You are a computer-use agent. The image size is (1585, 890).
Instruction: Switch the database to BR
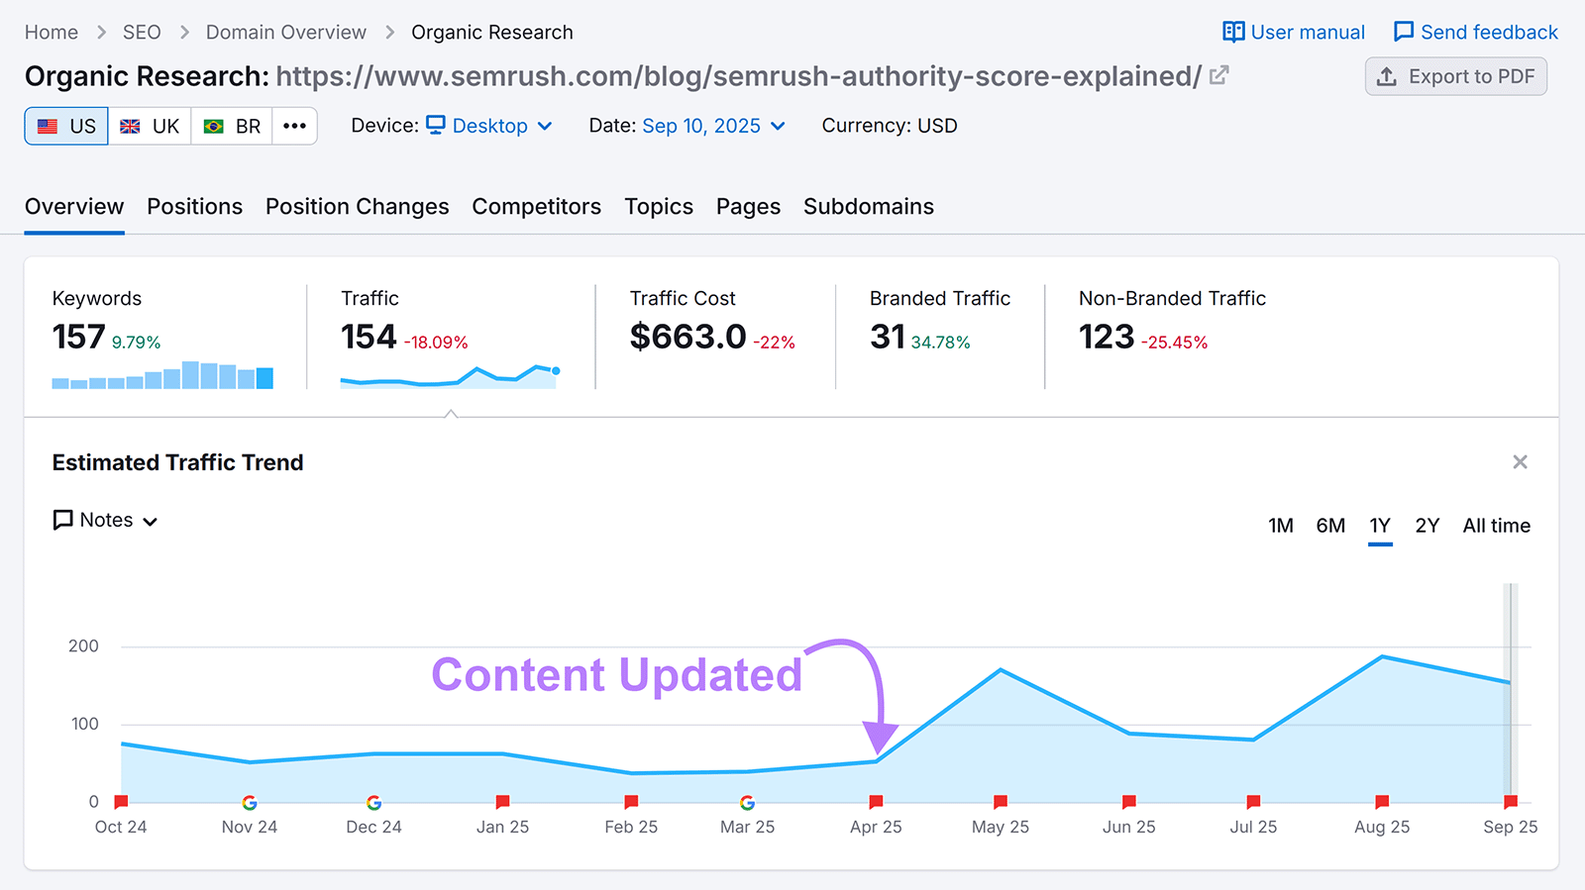coord(232,126)
